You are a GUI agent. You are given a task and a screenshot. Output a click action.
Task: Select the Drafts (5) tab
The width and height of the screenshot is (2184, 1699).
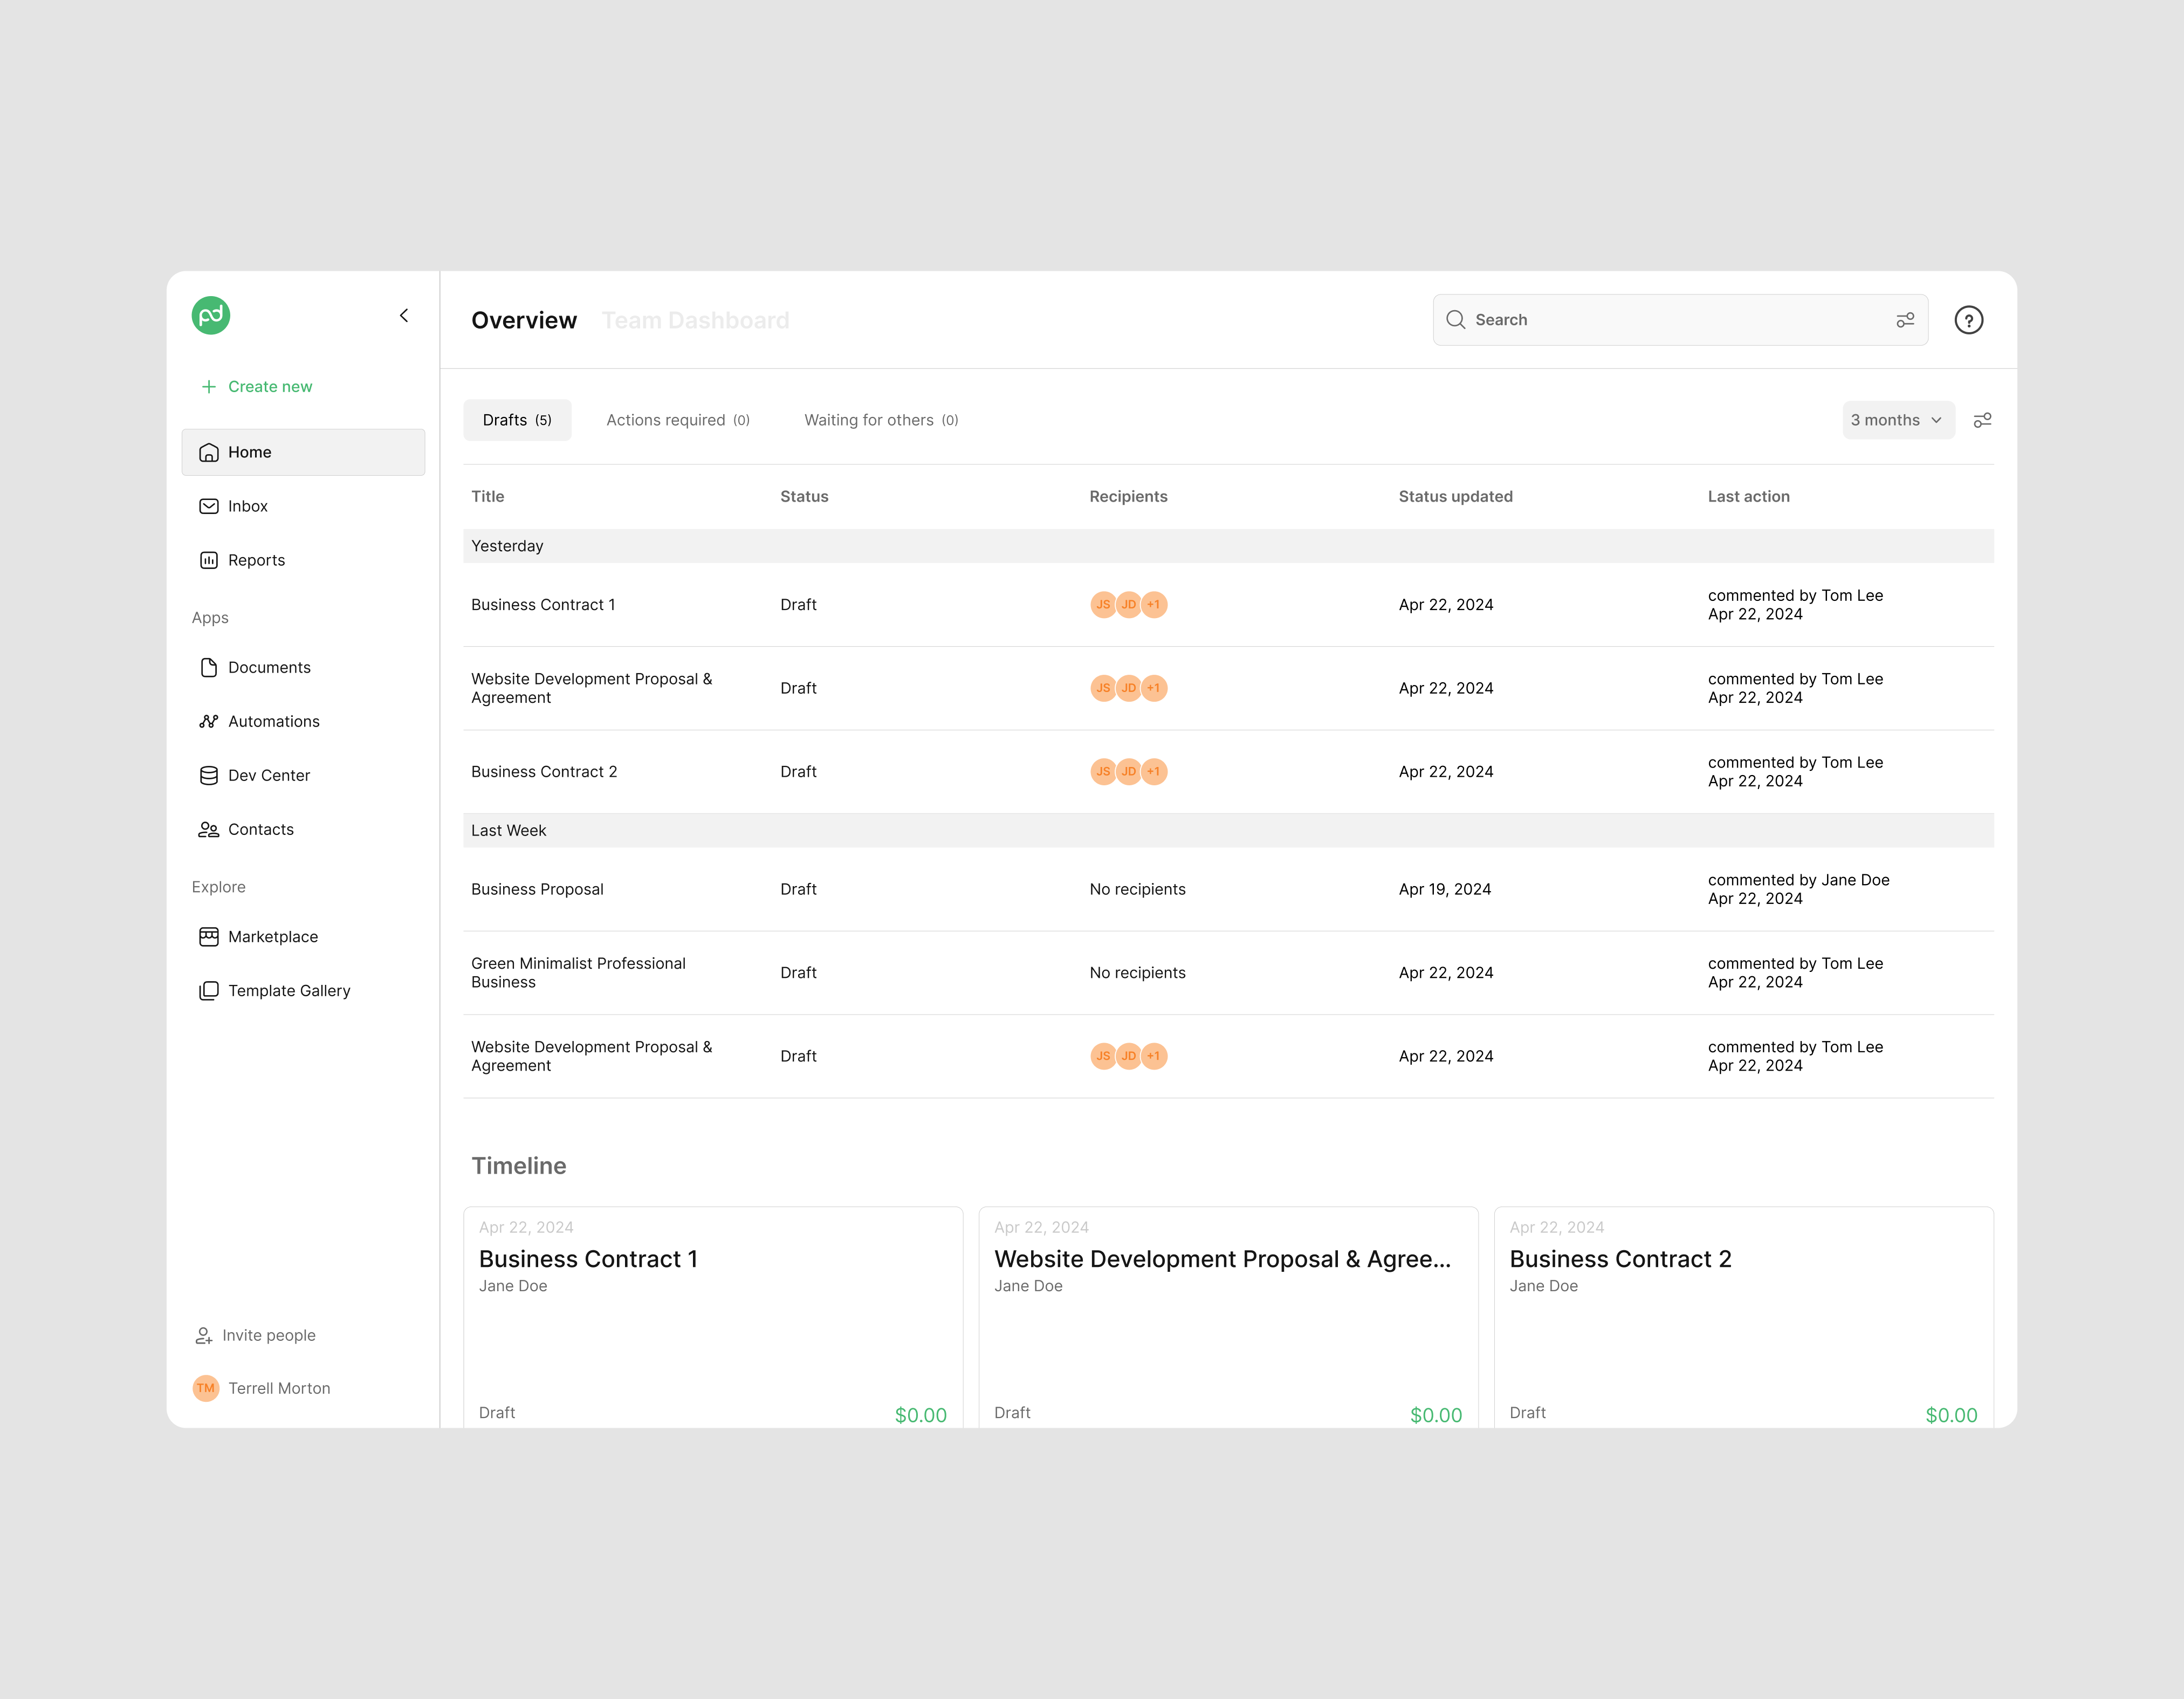pyautogui.click(x=517, y=420)
